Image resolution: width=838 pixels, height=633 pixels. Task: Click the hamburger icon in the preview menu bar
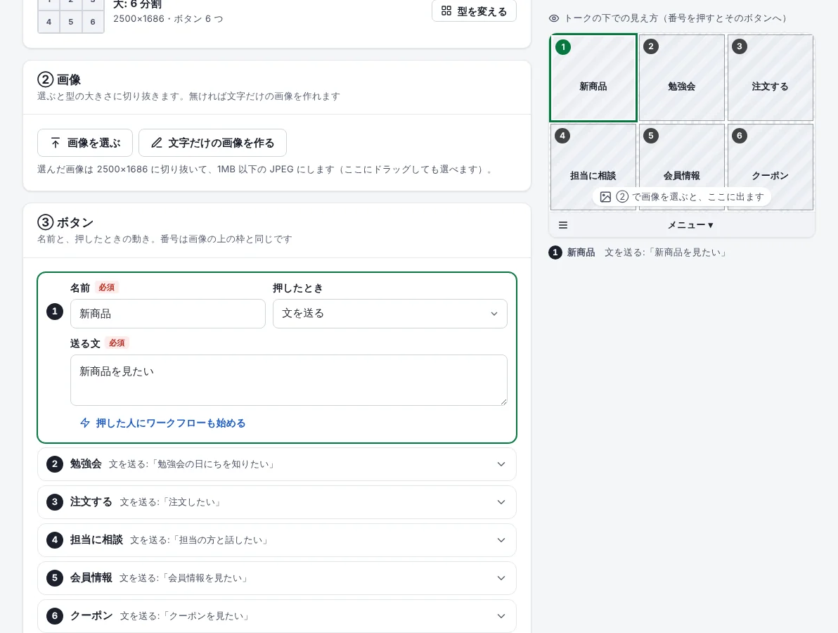562,225
